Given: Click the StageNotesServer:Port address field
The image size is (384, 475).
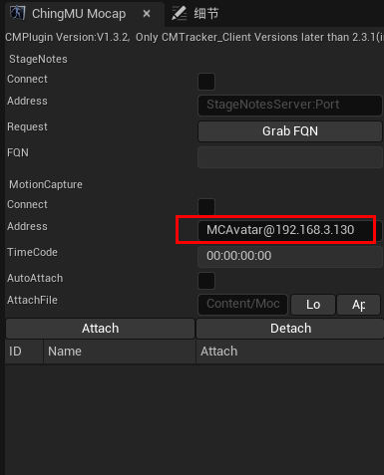Looking at the screenshot, I should [x=290, y=105].
